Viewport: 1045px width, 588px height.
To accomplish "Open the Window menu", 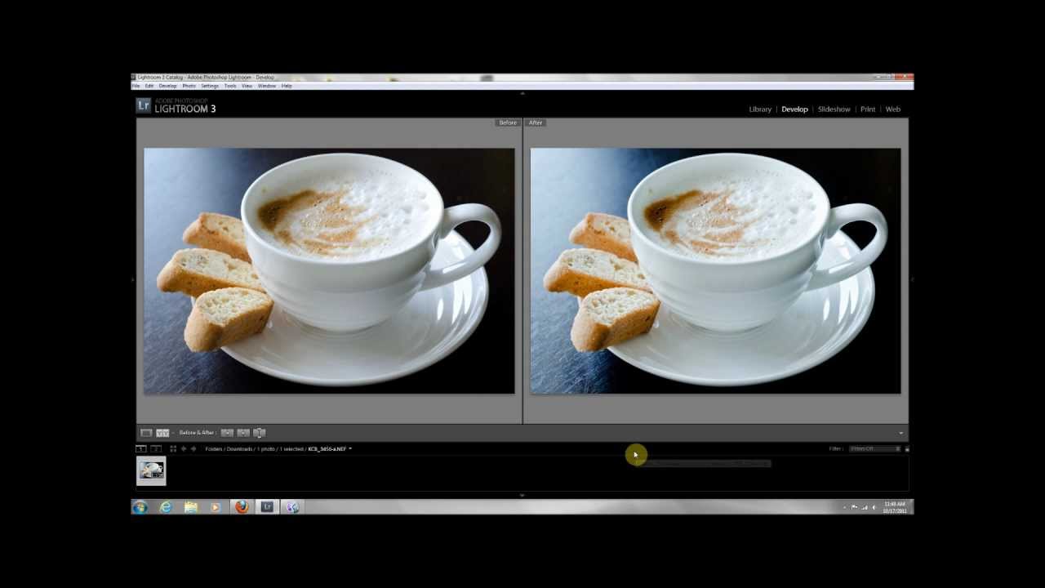I will click(x=267, y=86).
